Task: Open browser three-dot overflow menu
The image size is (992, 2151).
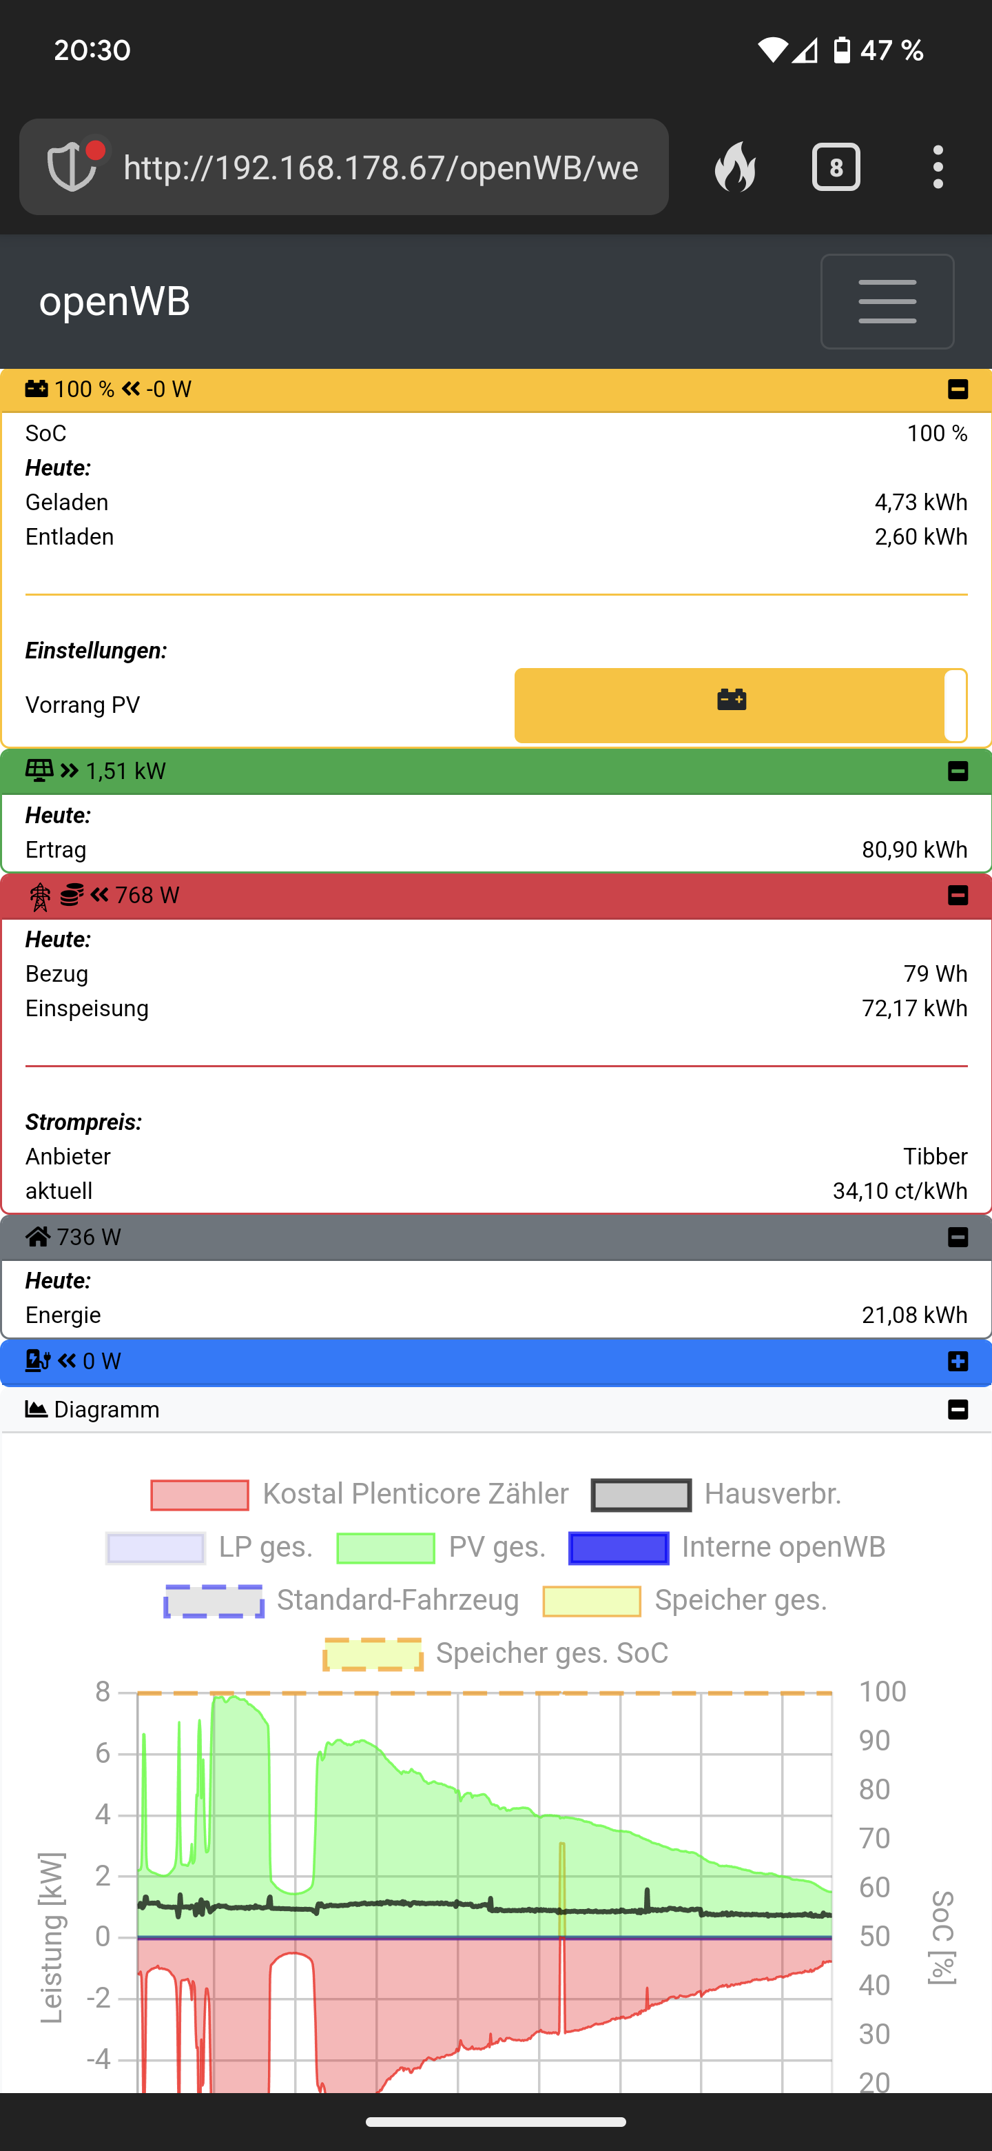Action: click(938, 167)
